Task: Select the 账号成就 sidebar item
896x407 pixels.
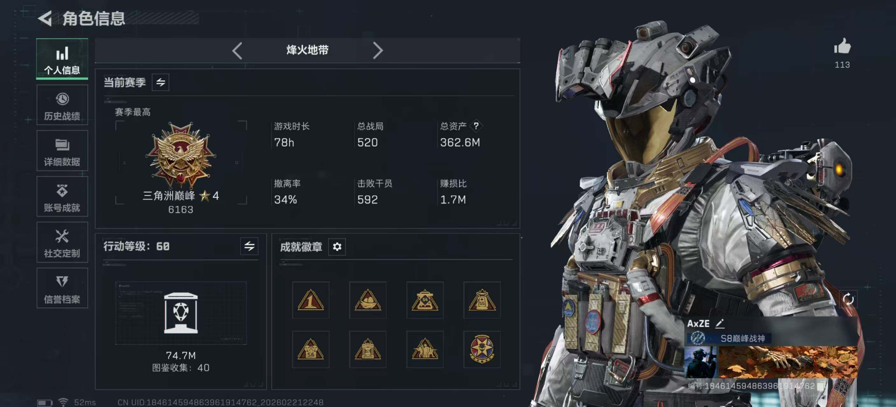Action: point(62,197)
